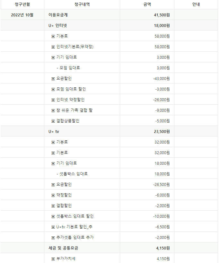This screenshot has height=263, width=220.
Task: Expand the U+ 인터넷 section row
Action: click(57, 25)
